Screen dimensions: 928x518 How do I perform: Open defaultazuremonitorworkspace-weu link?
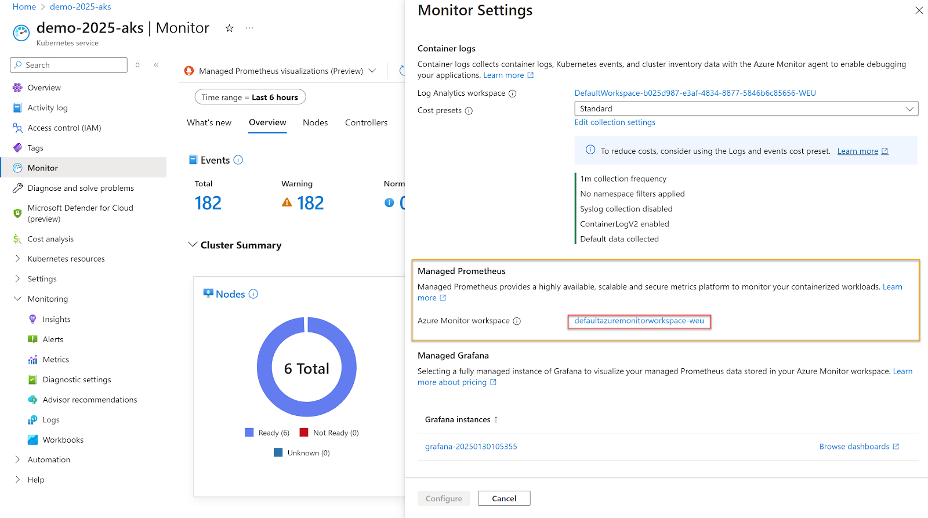click(x=639, y=321)
